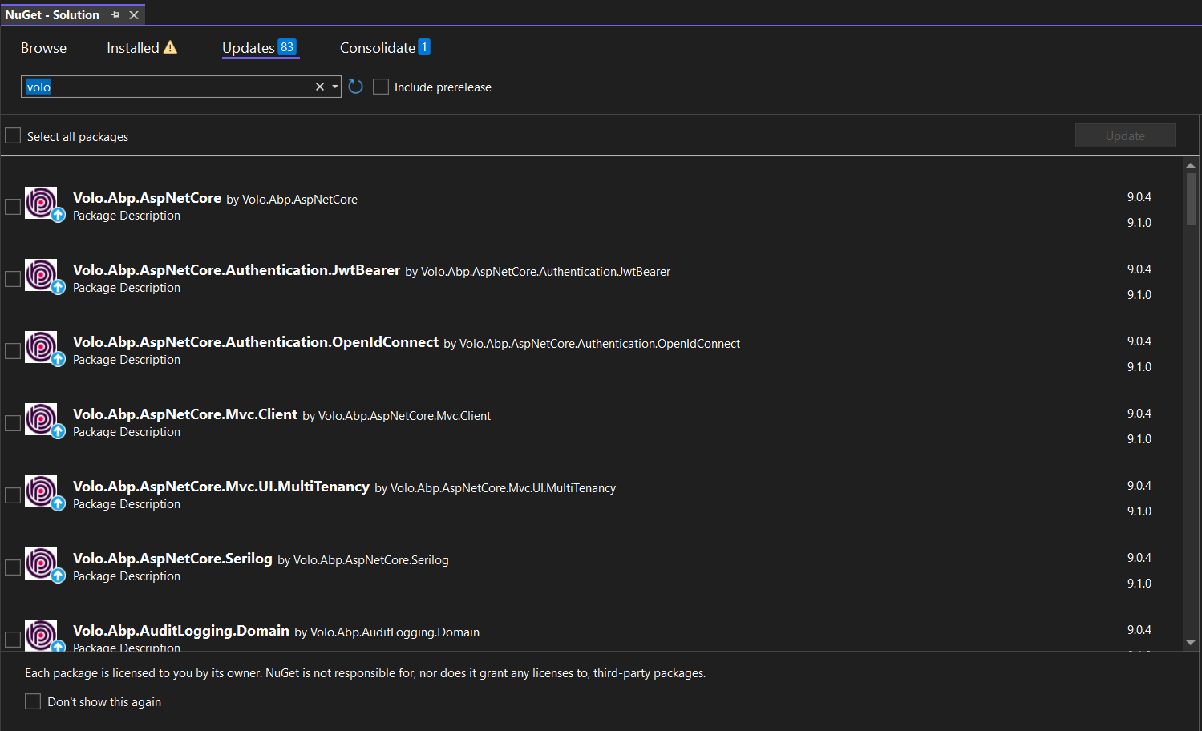Tick Don't show this again checkbox

33,701
